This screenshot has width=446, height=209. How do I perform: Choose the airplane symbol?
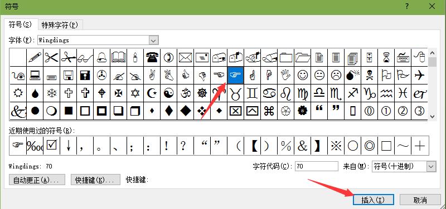click(x=420, y=76)
